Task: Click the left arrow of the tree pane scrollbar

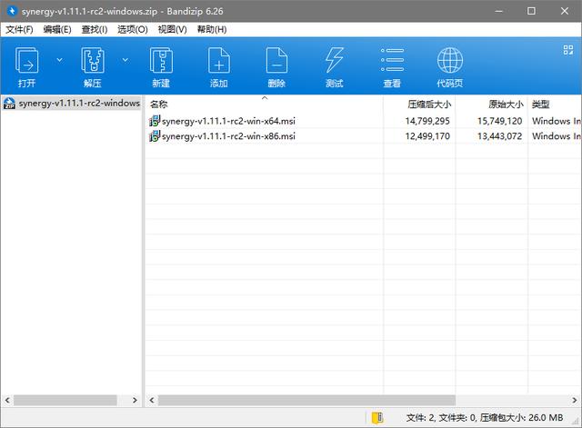Action: coord(7,400)
